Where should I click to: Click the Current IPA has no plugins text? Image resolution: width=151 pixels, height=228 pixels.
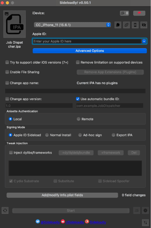pyautogui.click(x=97, y=83)
